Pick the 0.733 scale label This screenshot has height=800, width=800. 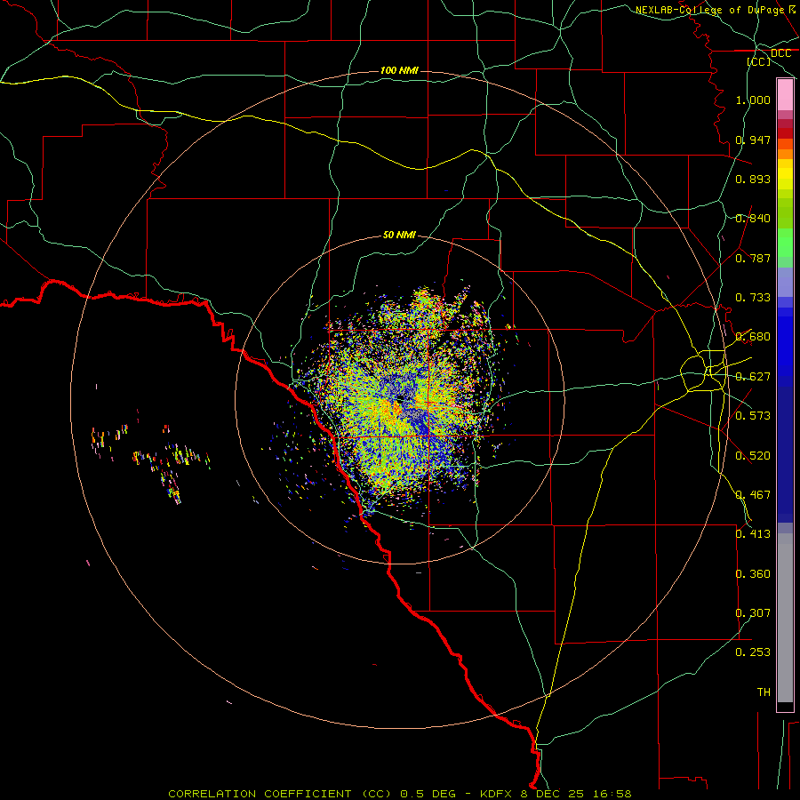point(753,298)
